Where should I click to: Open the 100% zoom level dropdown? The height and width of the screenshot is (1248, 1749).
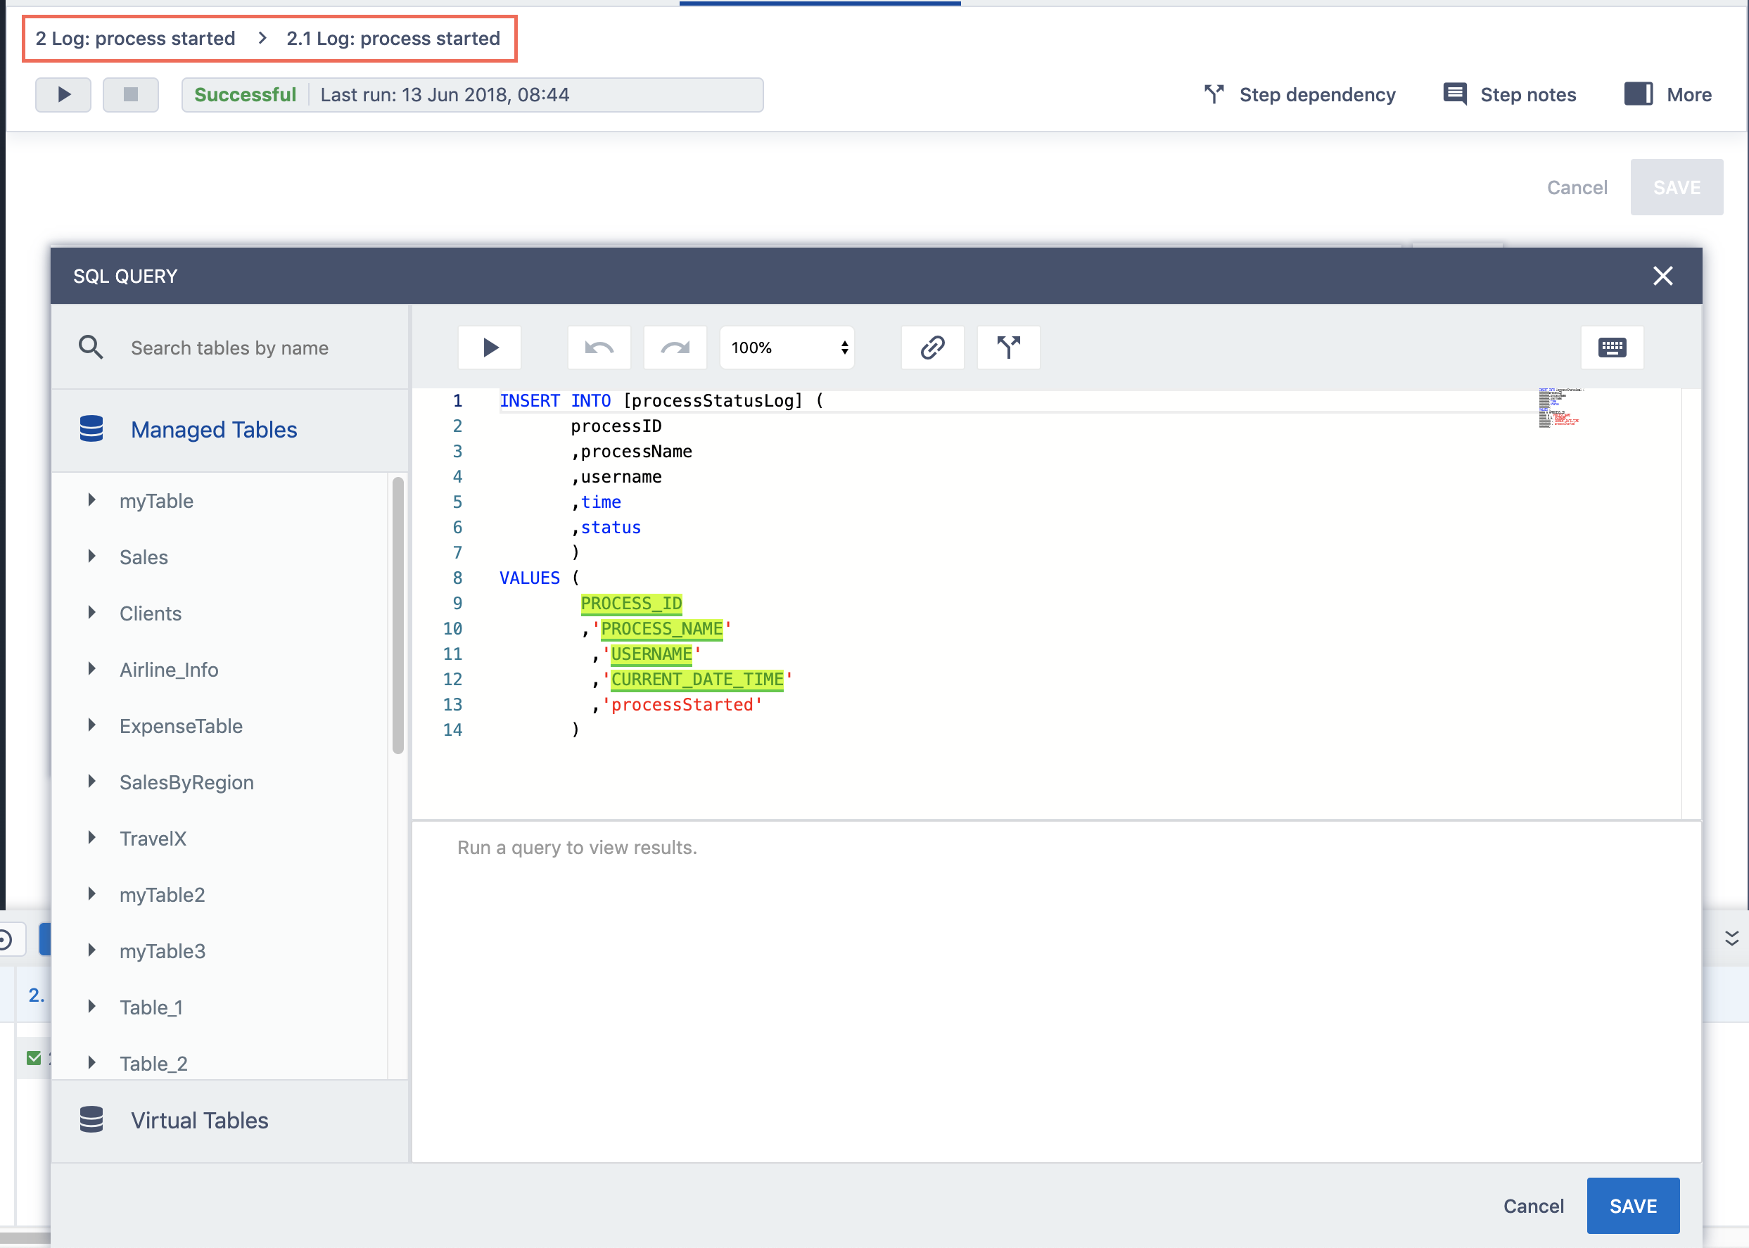pos(787,348)
